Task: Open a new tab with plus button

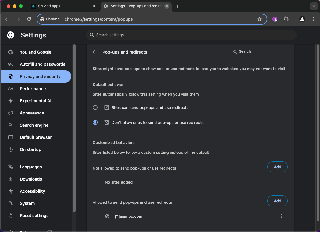Action: 178,6
